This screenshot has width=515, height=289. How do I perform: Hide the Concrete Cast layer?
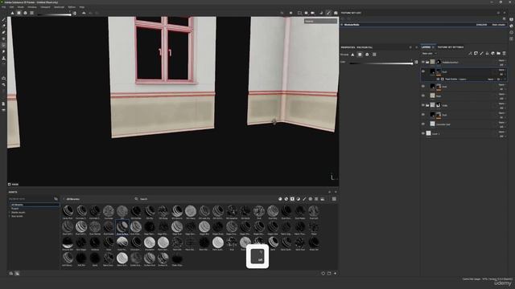click(423, 124)
